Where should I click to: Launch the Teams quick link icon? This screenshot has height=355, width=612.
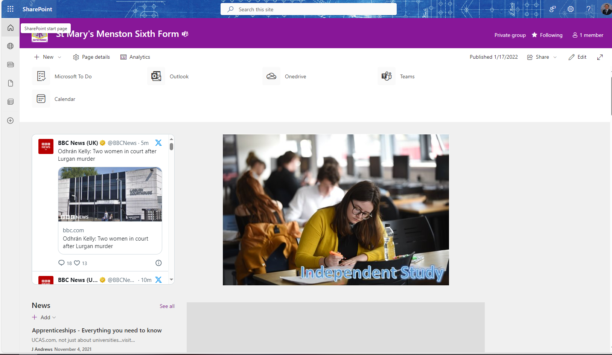[387, 76]
